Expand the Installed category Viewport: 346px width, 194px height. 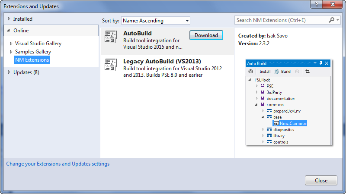10,19
